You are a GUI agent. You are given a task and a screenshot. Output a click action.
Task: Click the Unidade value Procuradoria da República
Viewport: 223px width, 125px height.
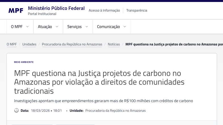pyautogui.click(x=115, y=111)
